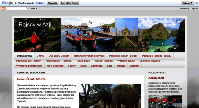
Task: Select the Strona główna tab
Action: 24,56
